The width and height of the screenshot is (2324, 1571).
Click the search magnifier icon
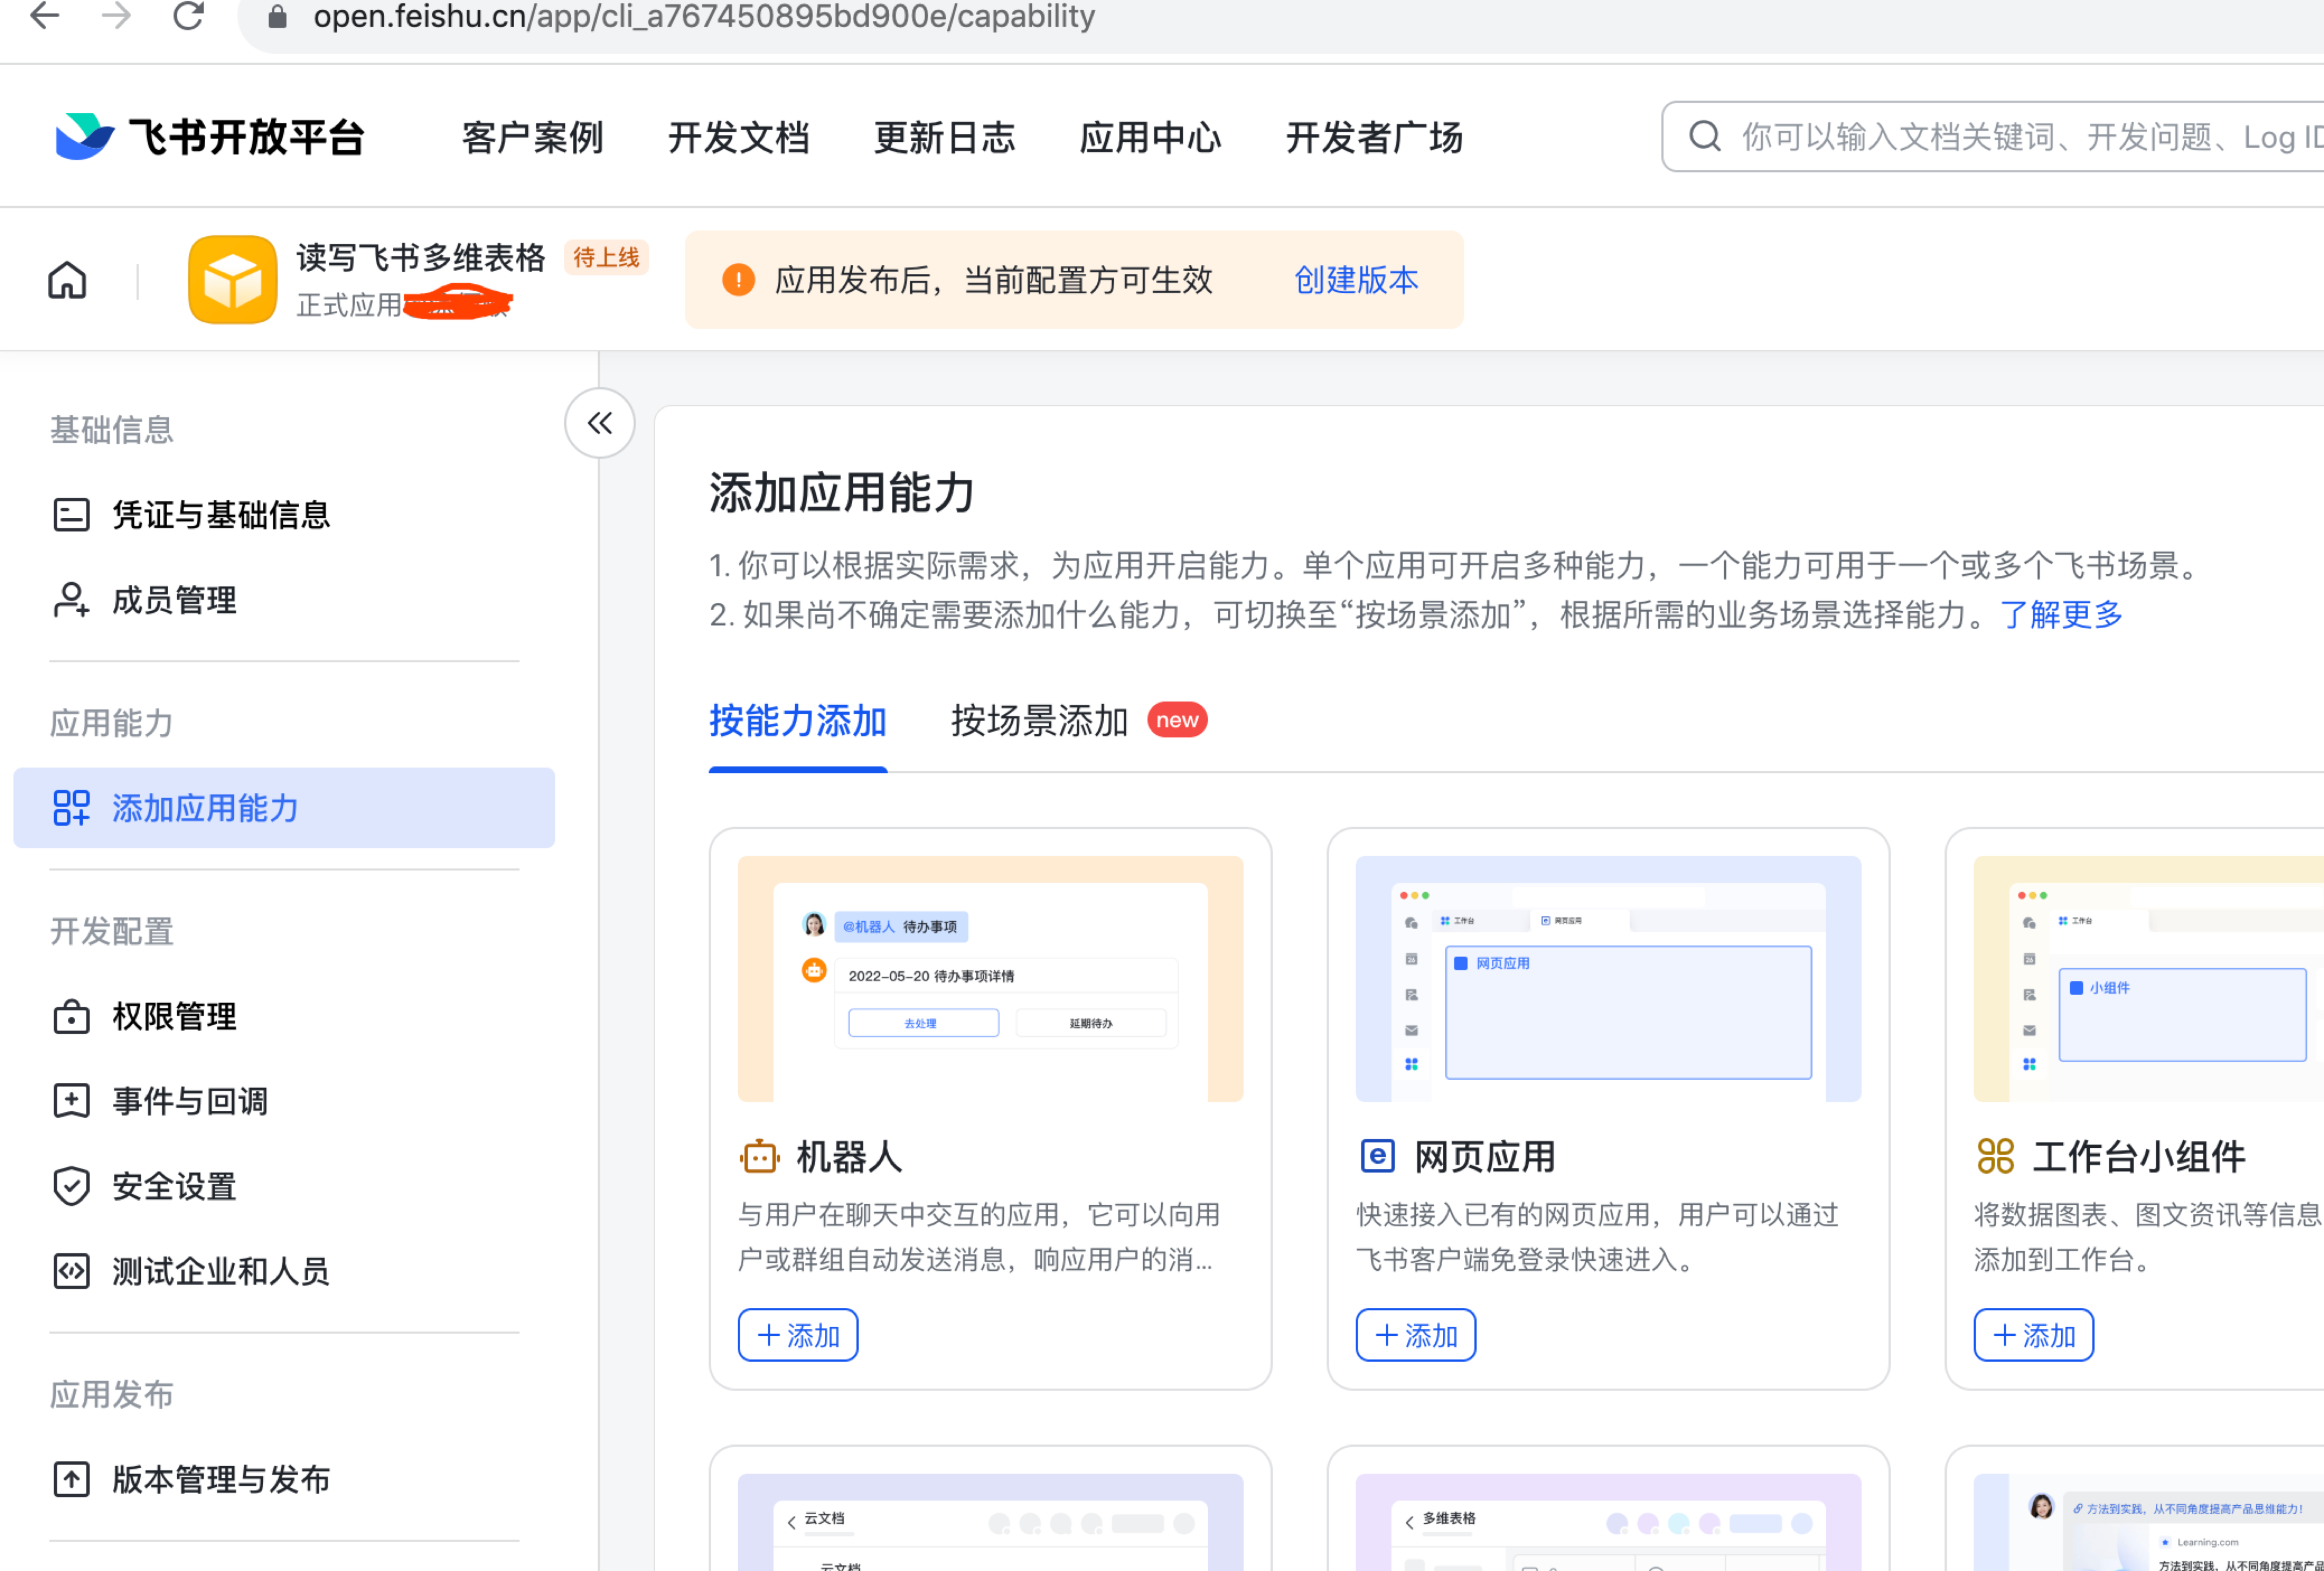[x=1704, y=137]
